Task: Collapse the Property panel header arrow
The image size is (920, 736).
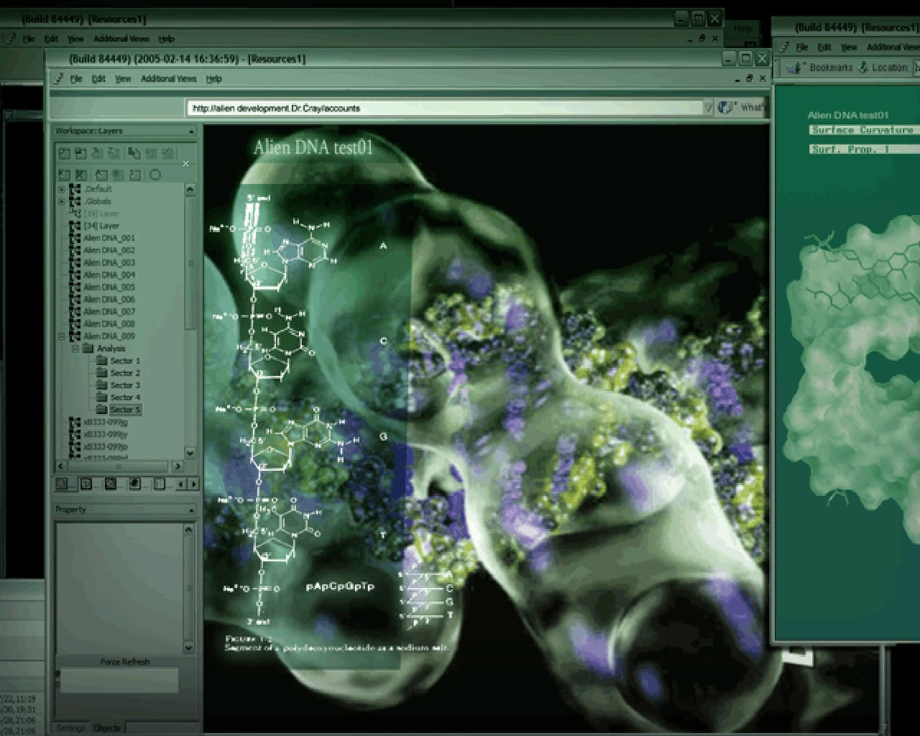Action: (x=191, y=510)
